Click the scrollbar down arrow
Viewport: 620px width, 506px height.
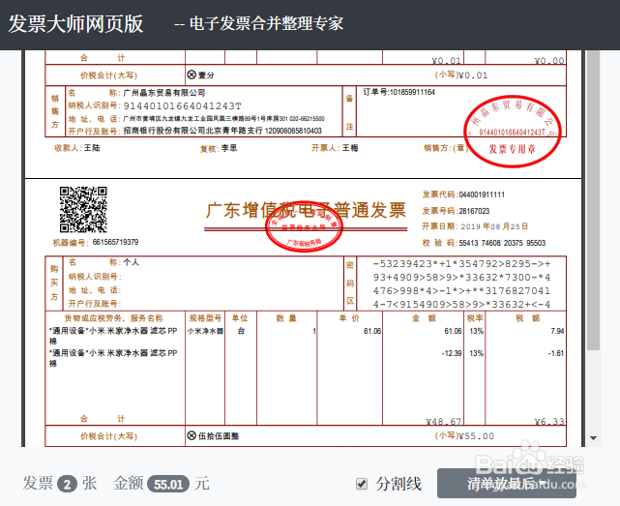(x=593, y=438)
